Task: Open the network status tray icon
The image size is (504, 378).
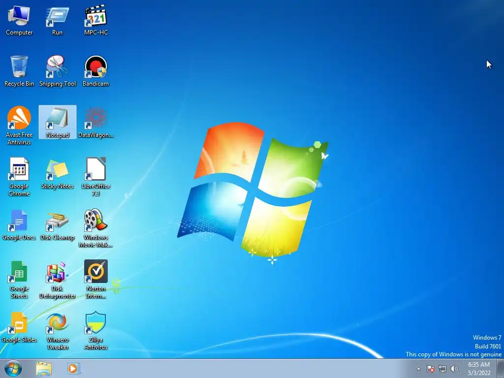Action: click(442, 369)
